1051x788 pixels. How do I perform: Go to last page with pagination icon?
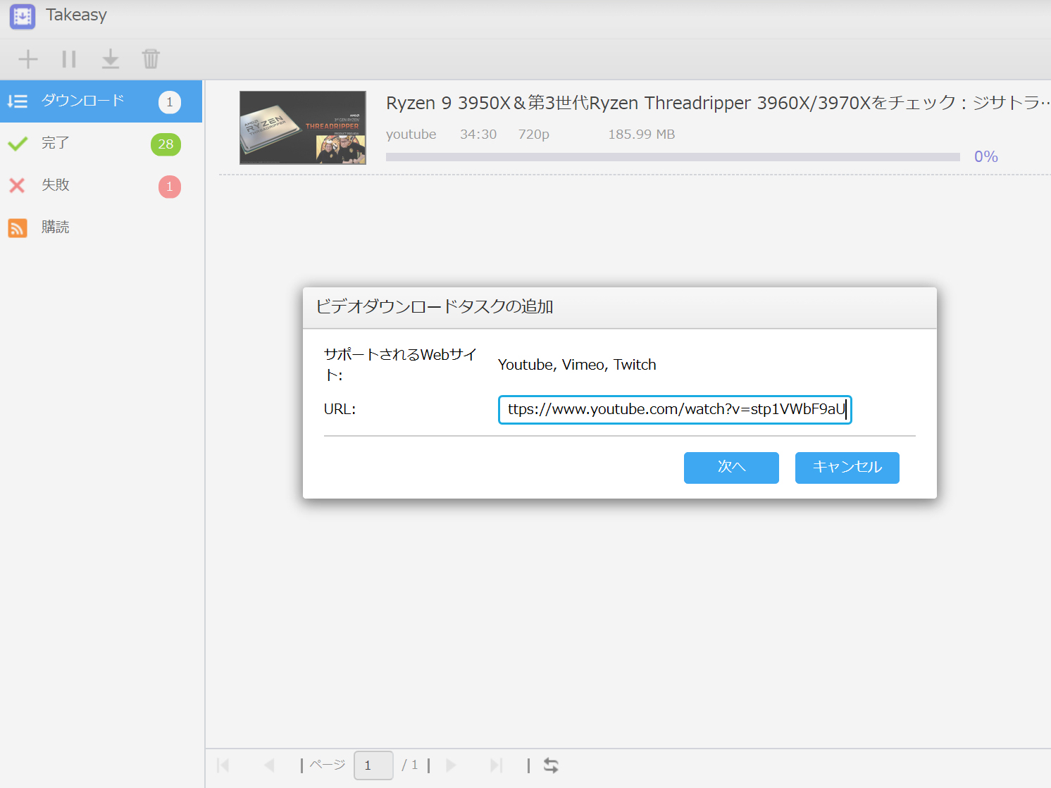tap(497, 765)
